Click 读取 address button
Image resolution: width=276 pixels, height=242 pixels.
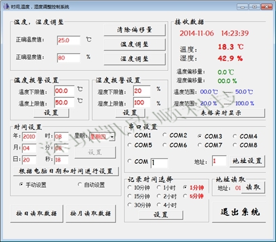click(253, 187)
